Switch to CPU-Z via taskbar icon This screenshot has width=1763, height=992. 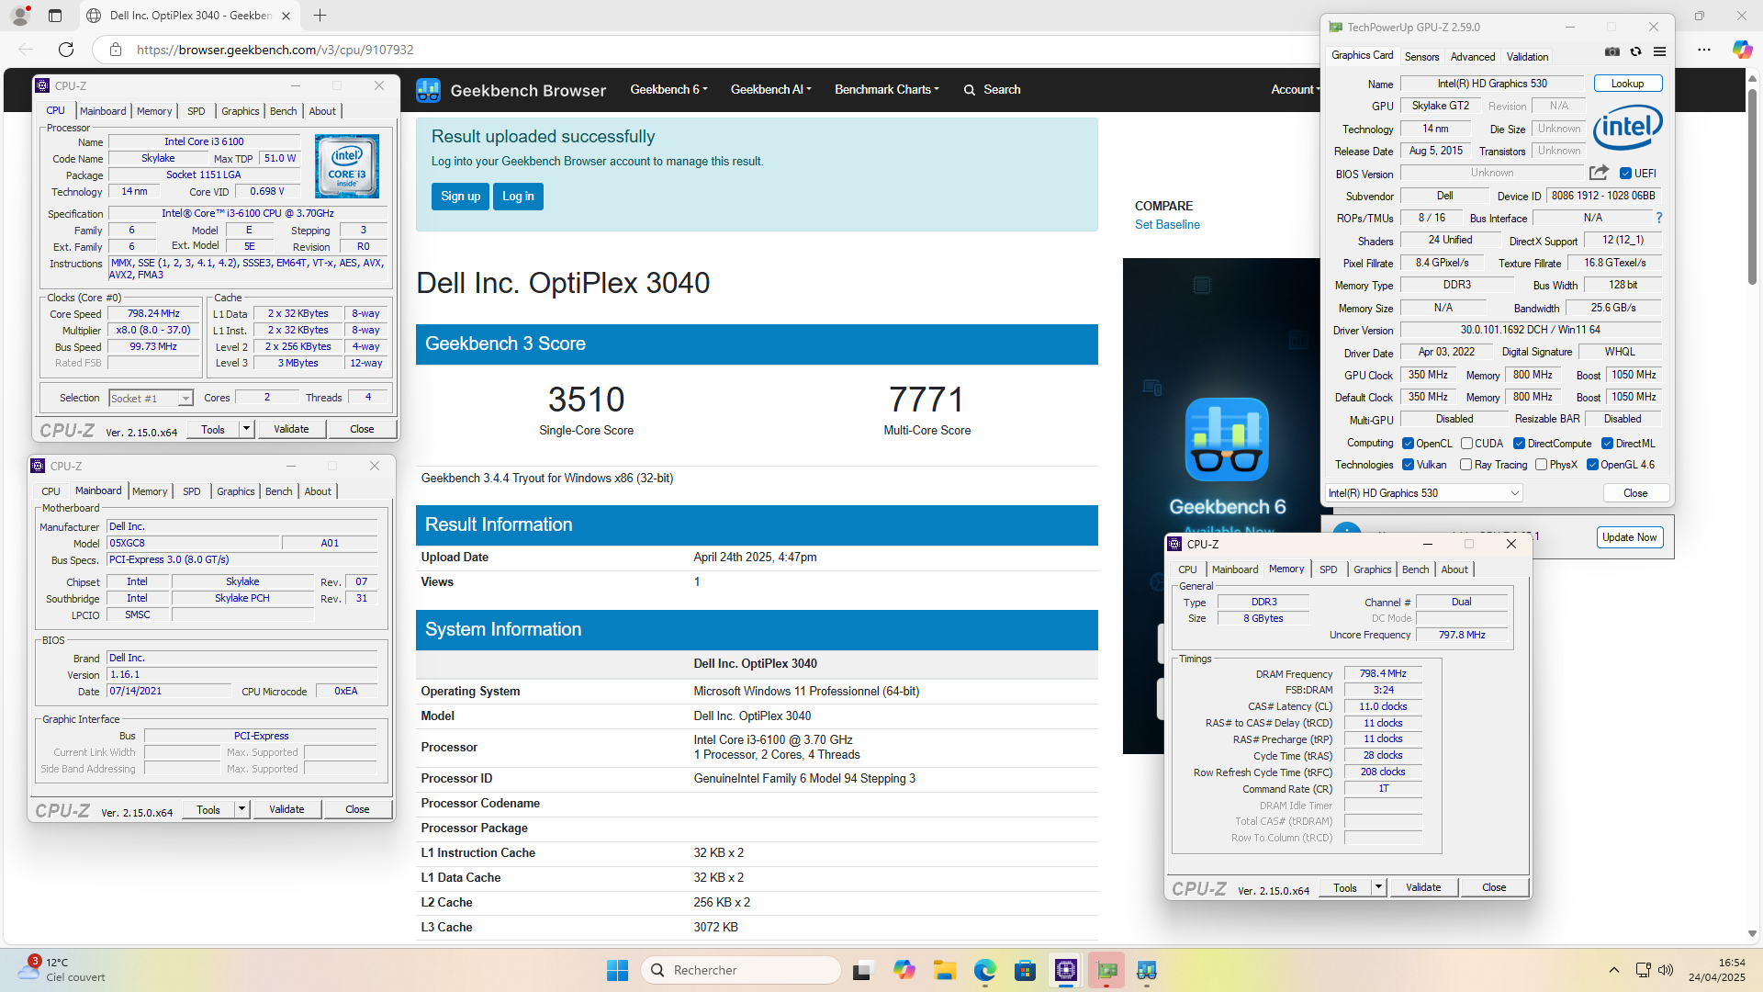point(1065,970)
